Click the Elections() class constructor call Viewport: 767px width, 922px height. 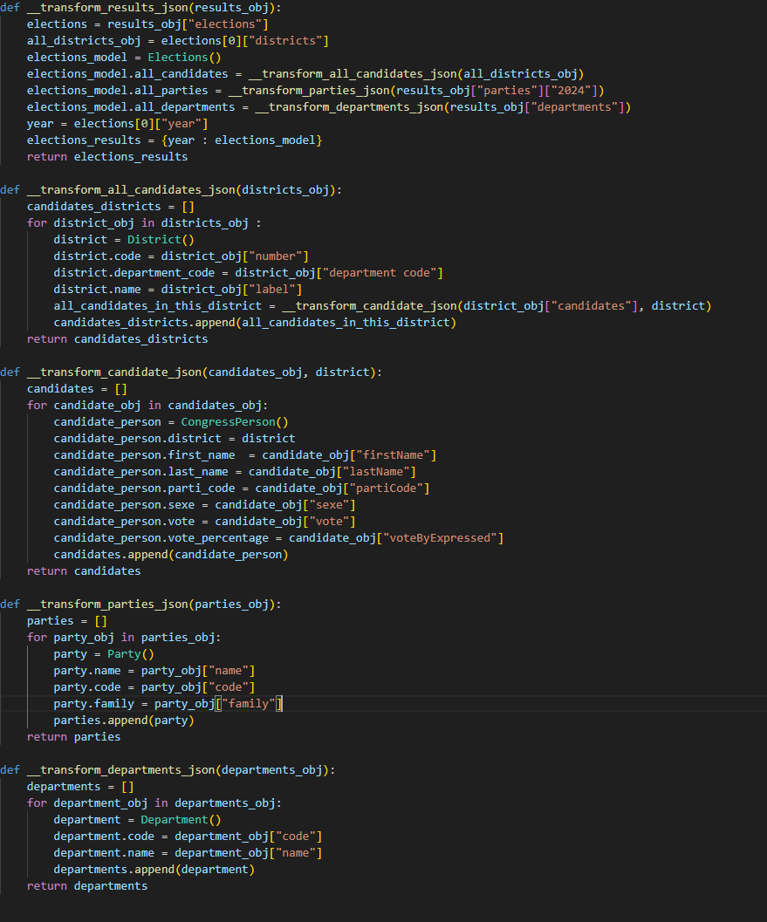185,58
